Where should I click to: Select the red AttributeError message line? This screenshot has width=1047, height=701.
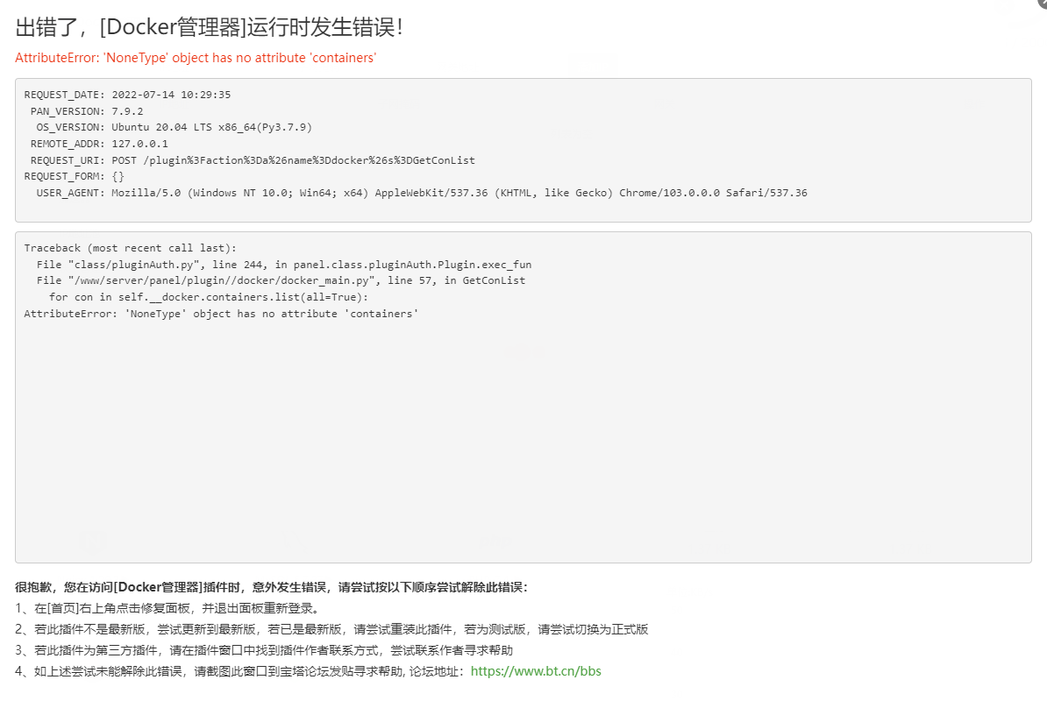[196, 58]
